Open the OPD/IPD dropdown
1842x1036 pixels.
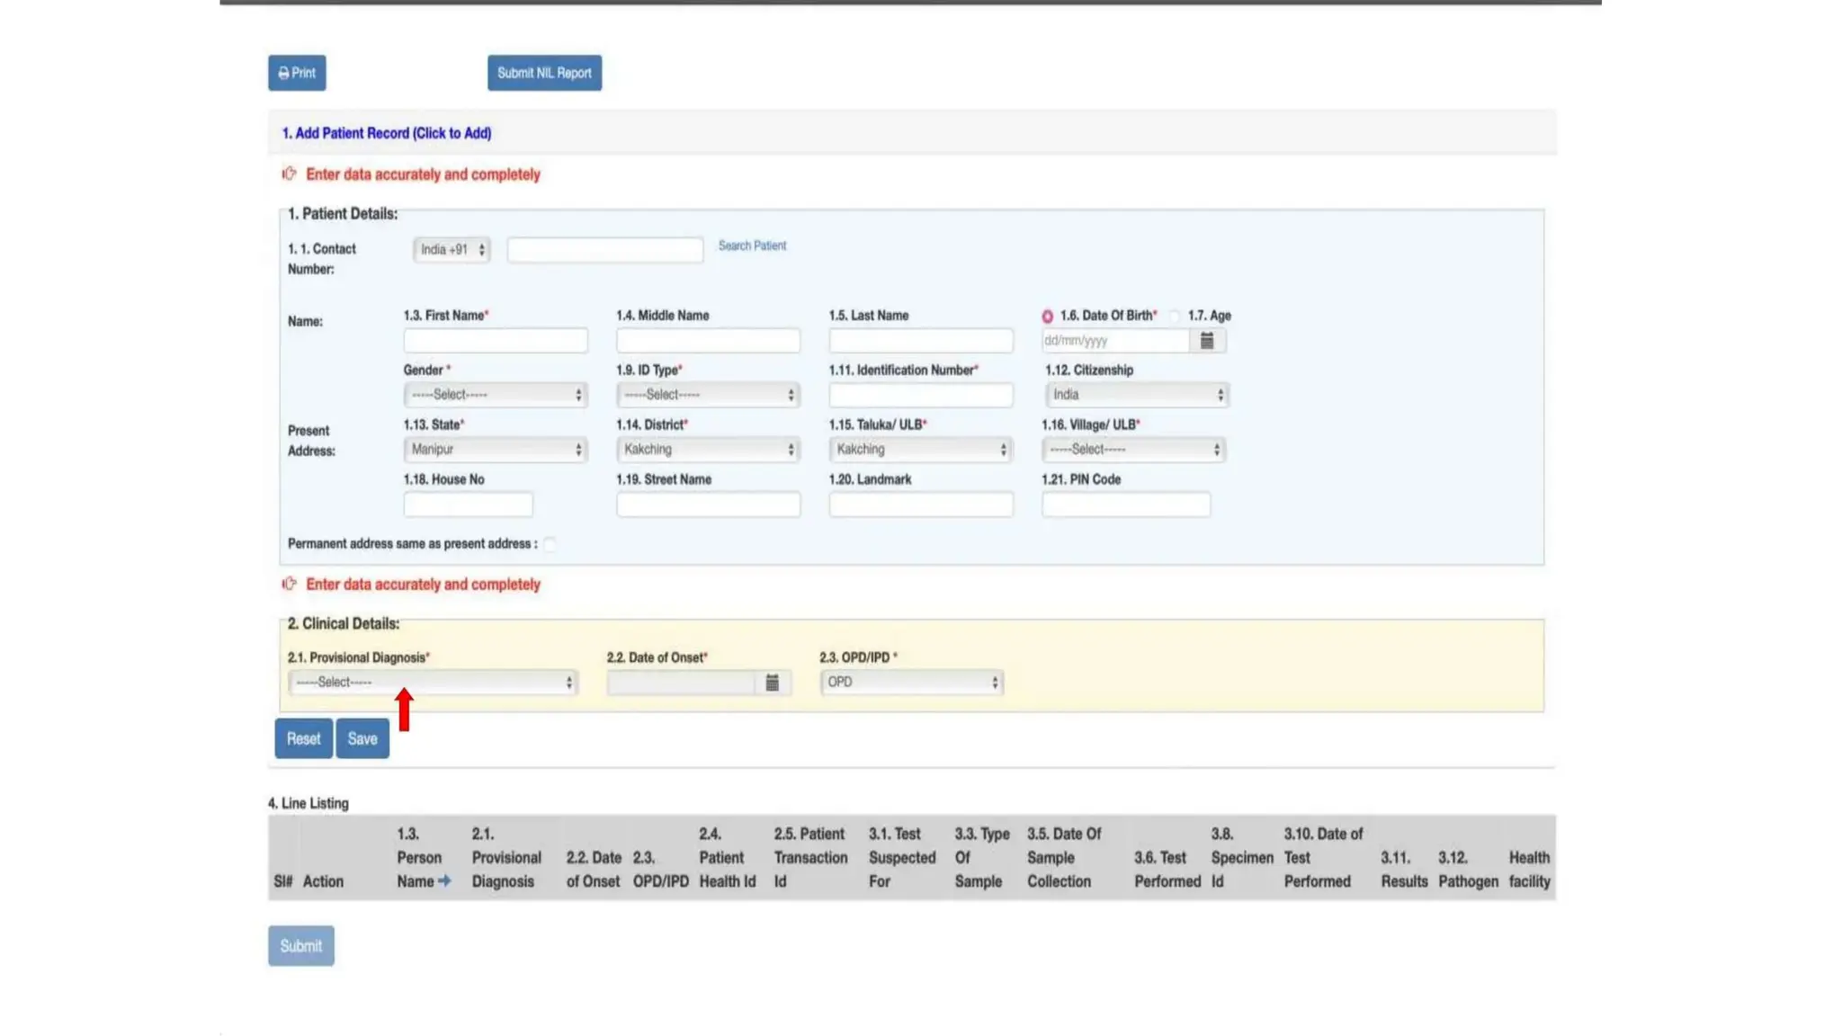point(911,683)
